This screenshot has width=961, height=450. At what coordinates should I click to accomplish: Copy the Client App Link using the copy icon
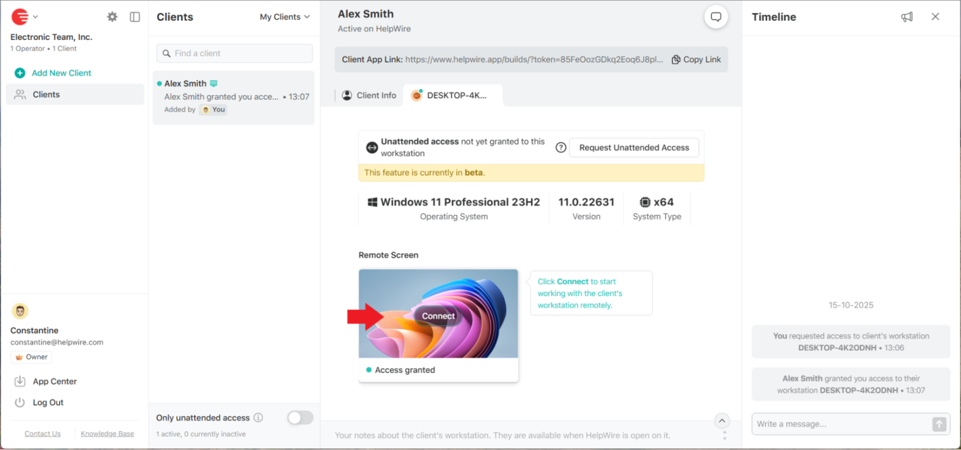pyautogui.click(x=676, y=59)
